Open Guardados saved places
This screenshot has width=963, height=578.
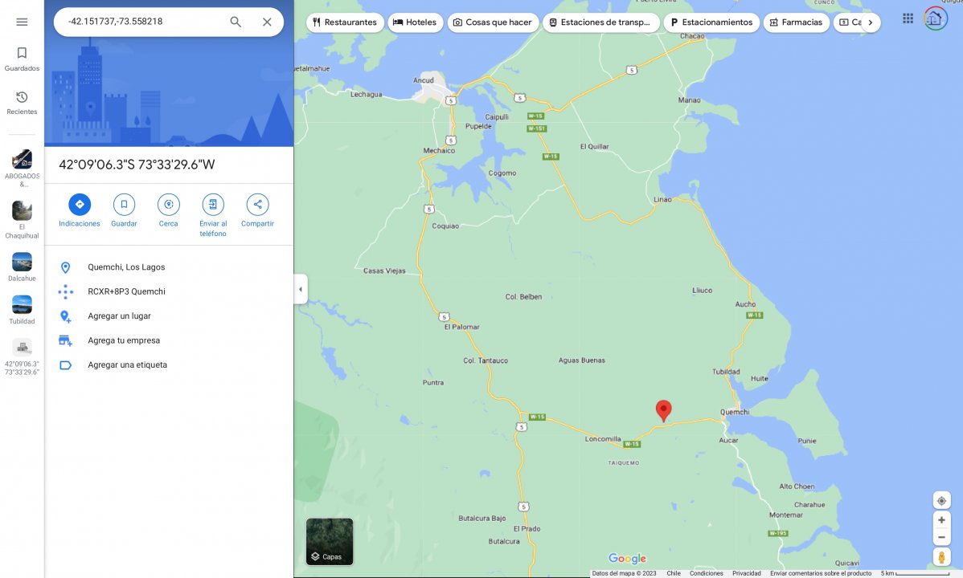pyautogui.click(x=22, y=59)
